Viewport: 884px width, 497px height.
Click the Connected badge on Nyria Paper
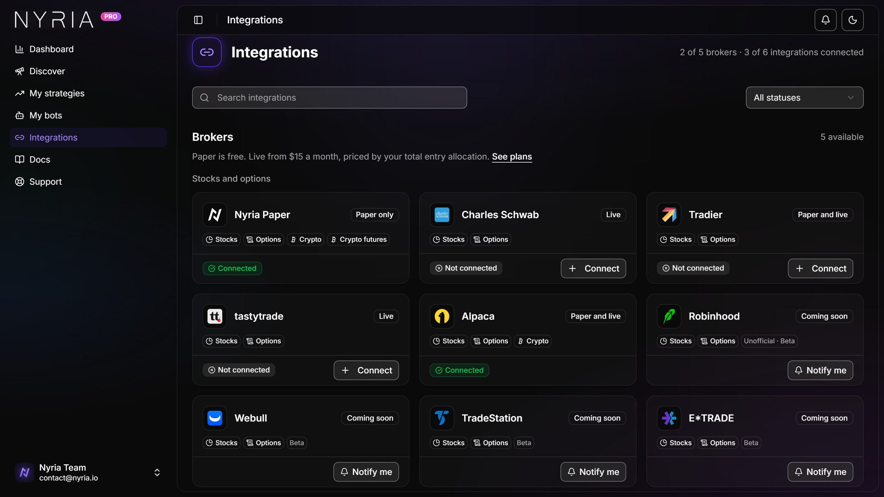pyautogui.click(x=232, y=269)
